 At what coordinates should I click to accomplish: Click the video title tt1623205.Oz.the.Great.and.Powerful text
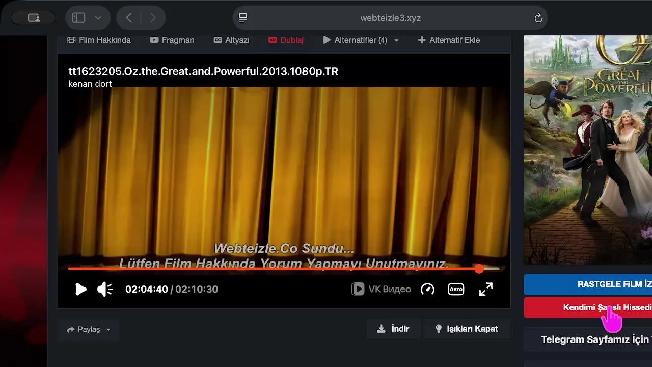click(203, 71)
